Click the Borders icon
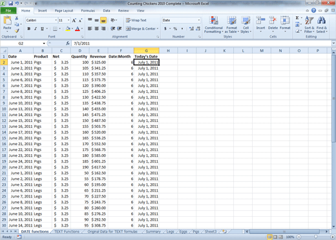The image size is (336, 240). click(x=55, y=28)
